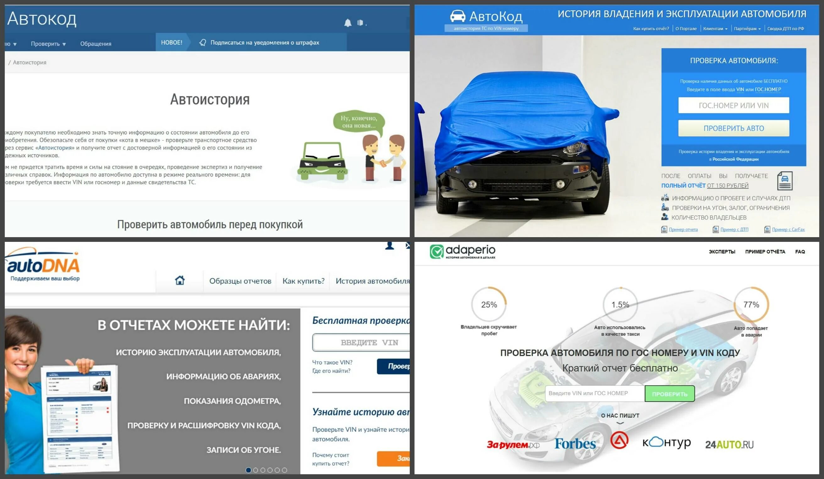The width and height of the screenshot is (824, 479).
Task: Click the НОВОЕ! banner label
Action: pos(172,42)
